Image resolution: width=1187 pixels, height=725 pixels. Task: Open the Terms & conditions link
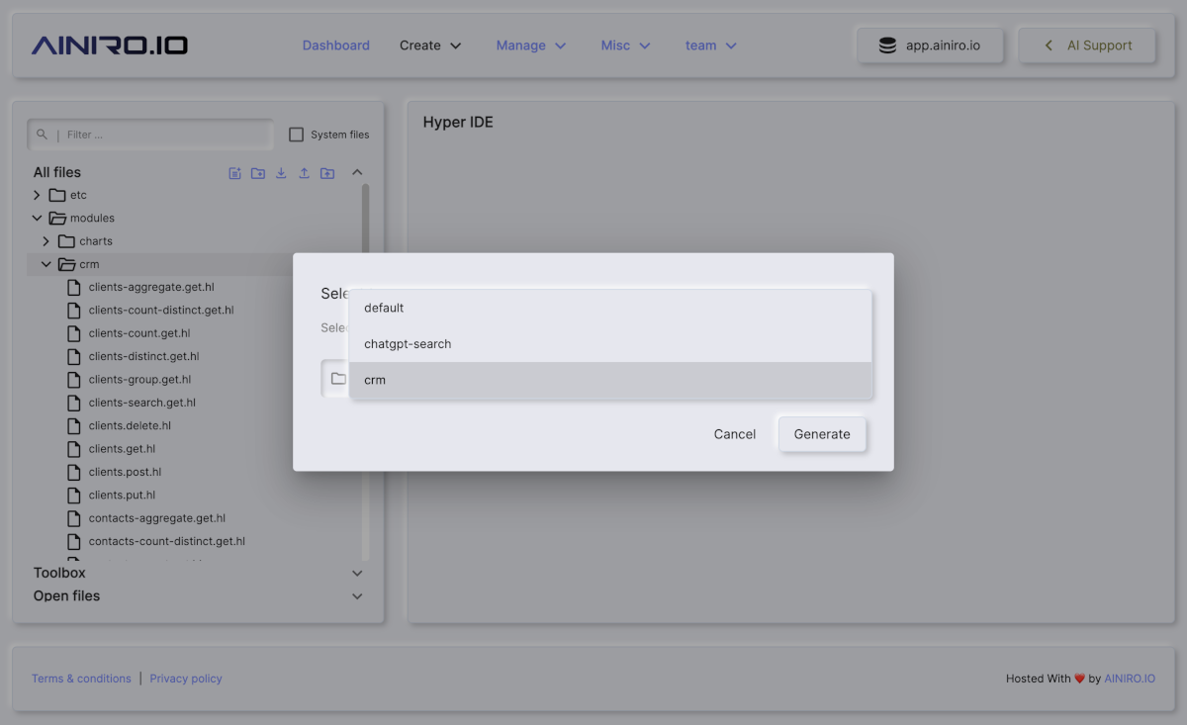tap(81, 679)
